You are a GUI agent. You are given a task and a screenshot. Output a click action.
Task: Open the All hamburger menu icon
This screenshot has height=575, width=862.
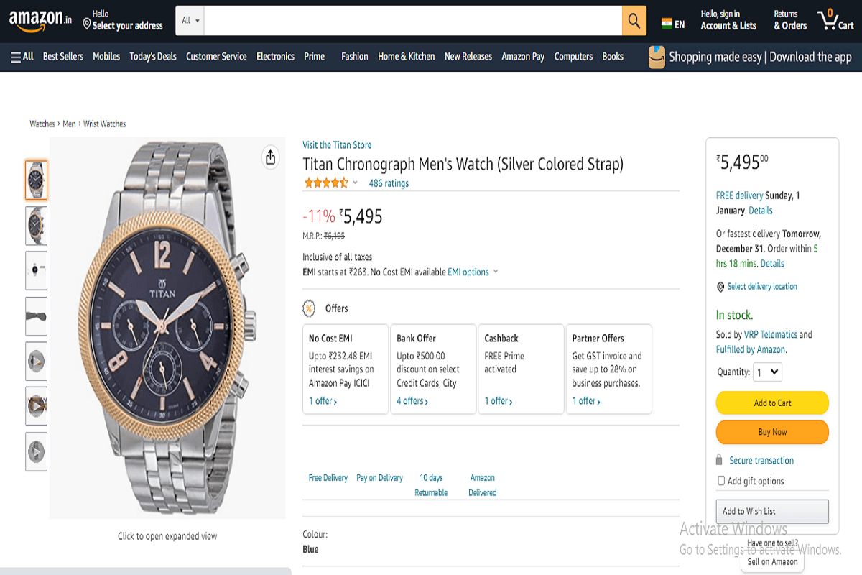pos(14,56)
